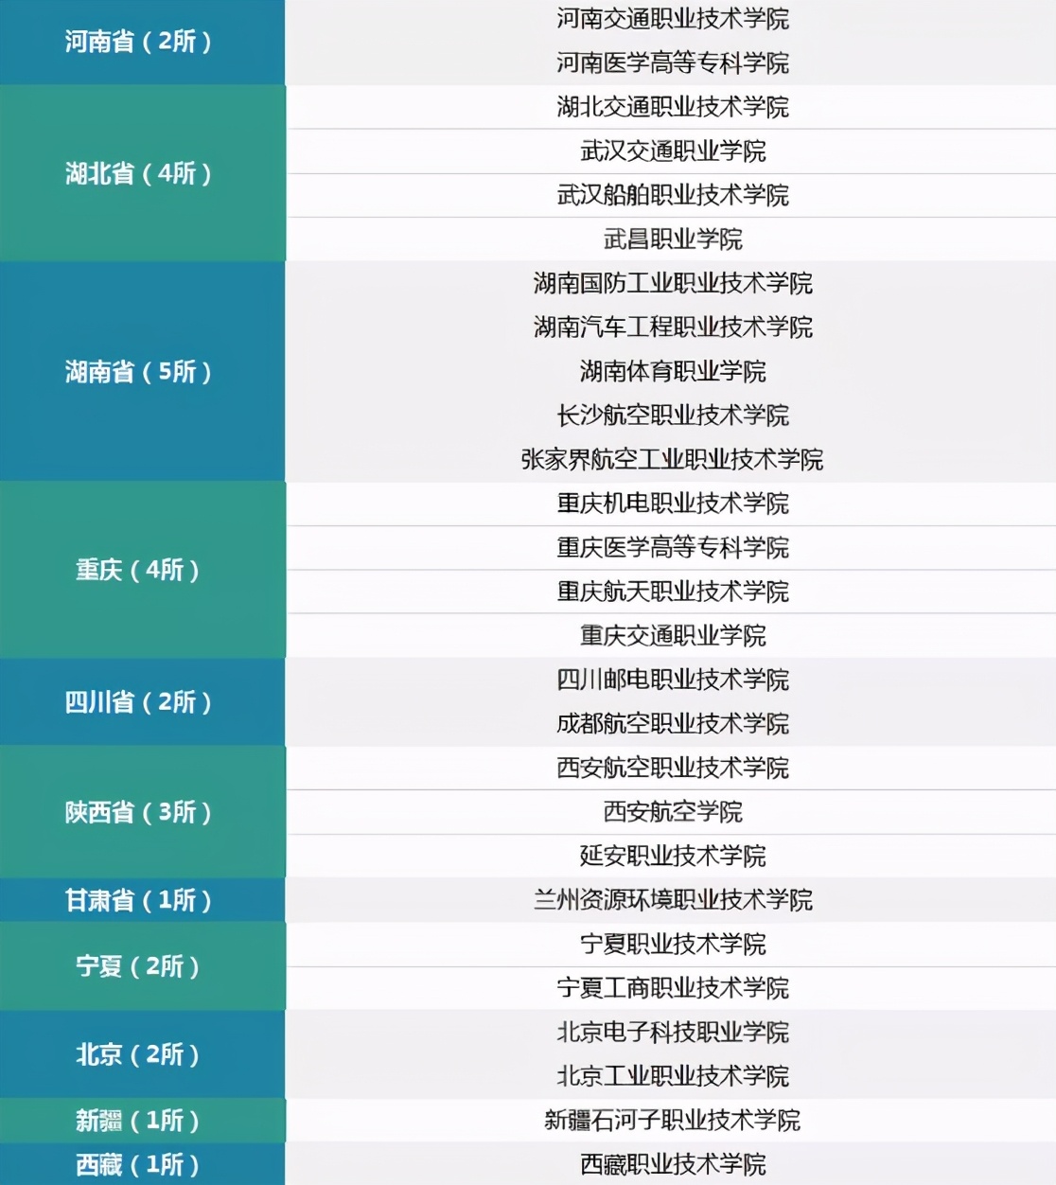Click the 武汉船舶职业技术学院 cell
This screenshot has width=1056, height=1185.
672,196
